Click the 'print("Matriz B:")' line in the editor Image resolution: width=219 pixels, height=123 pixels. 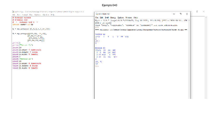click(x=23, y=59)
